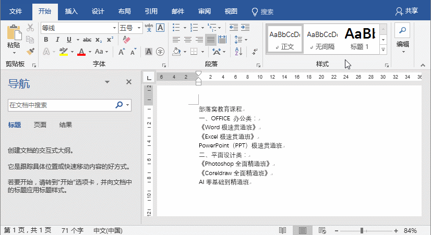The width and height of the screenshot is (431, 235).
Task: Center-align the paragraph text
Action: point(188,40)
